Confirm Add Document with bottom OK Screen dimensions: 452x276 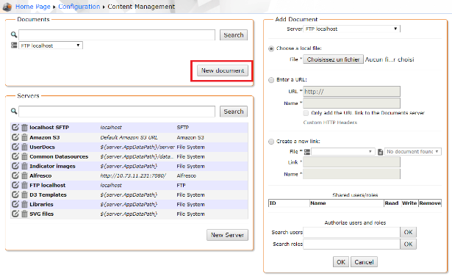(x=341, y=262)
